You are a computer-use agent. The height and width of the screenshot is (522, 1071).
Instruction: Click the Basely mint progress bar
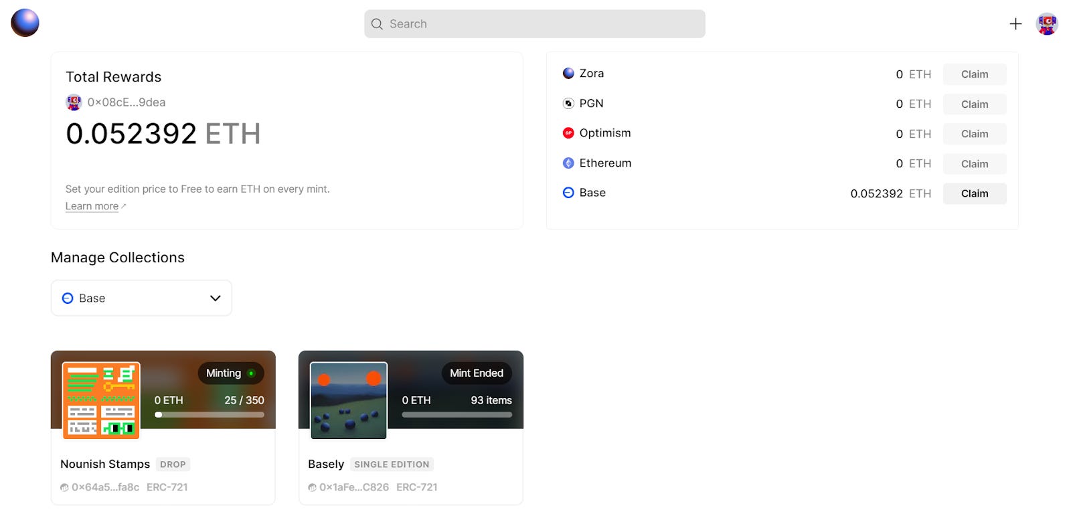tap(457, 415)
